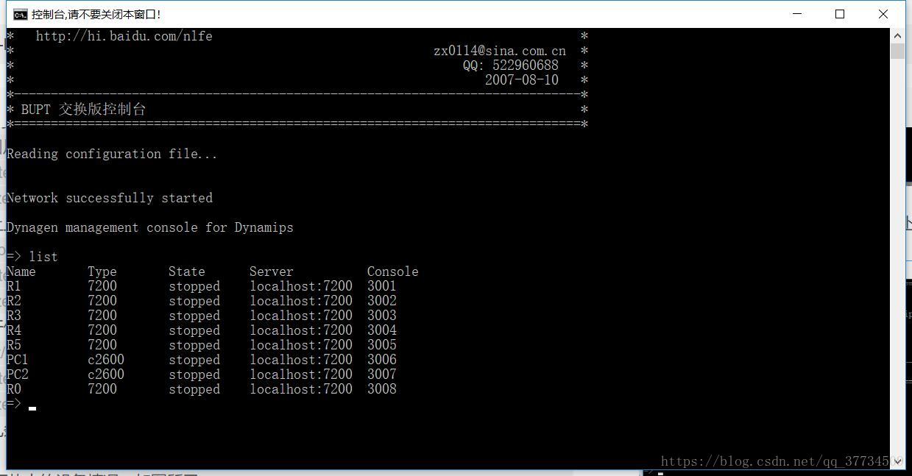The height and width of the screenshot is (476, 912).
Task: Click console port 3002
Action: click(x=382, y=301)
